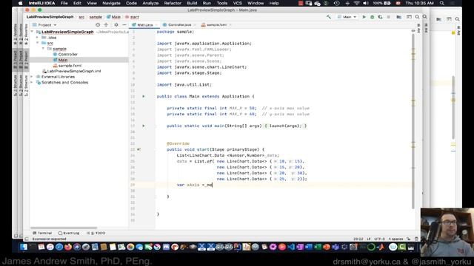Collapse the src folder
The height and width of the screenshot is (266, 474).
[38, 43]
